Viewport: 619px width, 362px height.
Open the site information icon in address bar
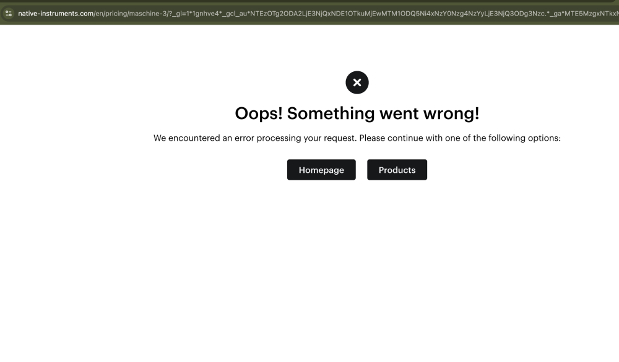point(9,14)
